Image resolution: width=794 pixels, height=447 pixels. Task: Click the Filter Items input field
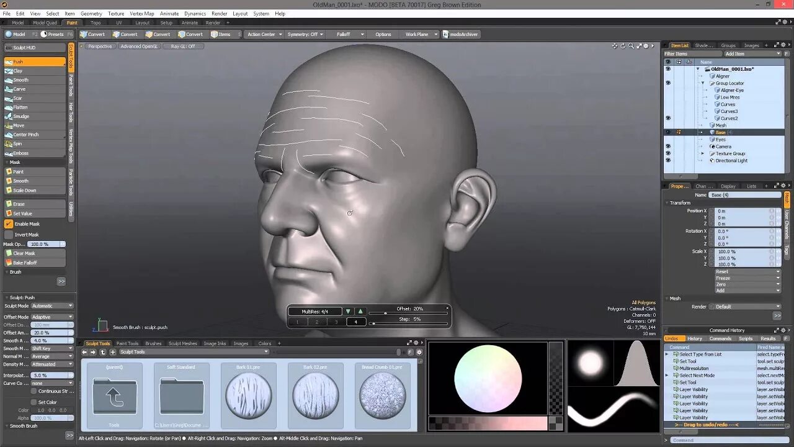pyautogui.click(x=692, y=54)
